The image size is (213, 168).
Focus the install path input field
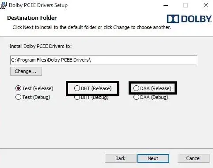(103, 60)
